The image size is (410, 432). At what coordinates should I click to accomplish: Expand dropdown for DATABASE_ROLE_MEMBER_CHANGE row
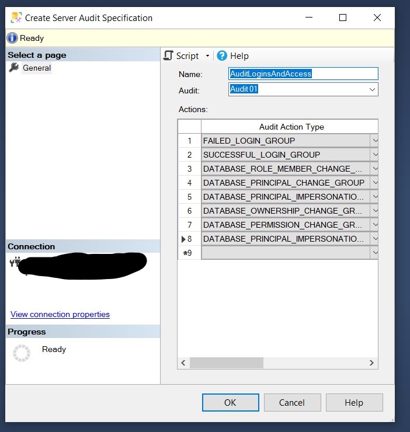point(374,169)
